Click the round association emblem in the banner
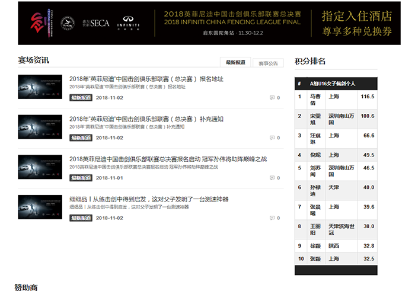 68,23
